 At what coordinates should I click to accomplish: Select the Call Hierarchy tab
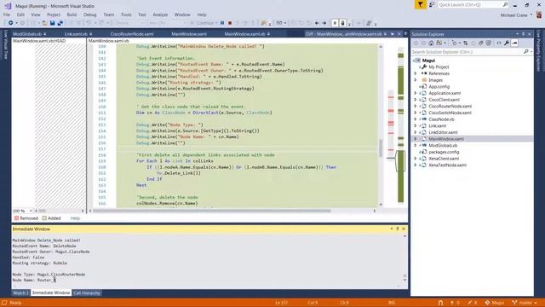click(x=87, y=293)
